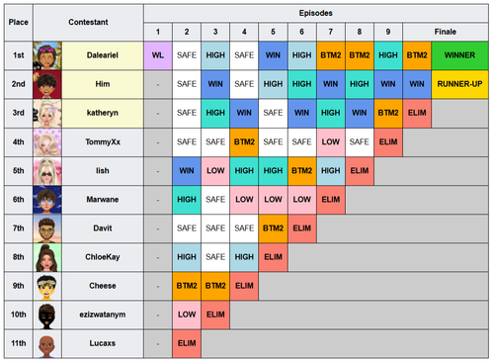Click the Contestant column header

pos(88,22)
